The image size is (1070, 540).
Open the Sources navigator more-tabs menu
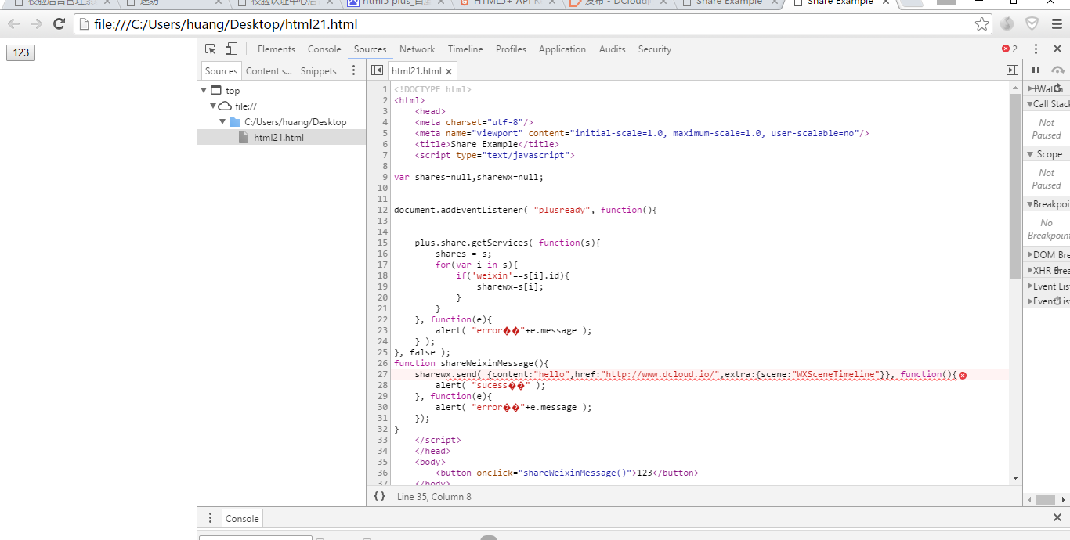[x=353, y=70]
